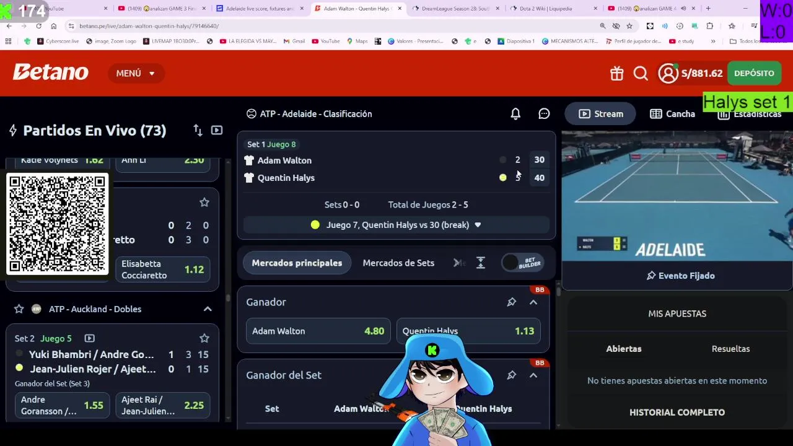793x446 pixels.
Task: Bet on Quentin Halys at 1.13
Action: (x=468, y=331)
